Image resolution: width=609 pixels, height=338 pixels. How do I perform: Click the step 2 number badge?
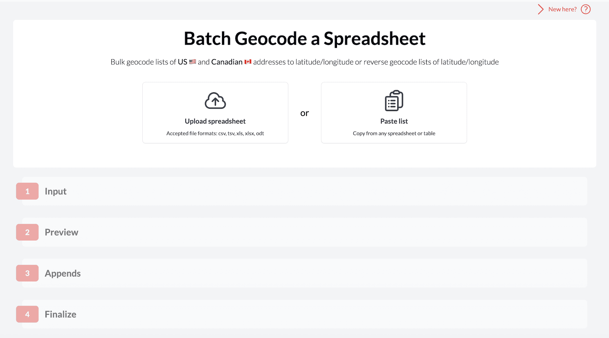(x=27, y=232)
